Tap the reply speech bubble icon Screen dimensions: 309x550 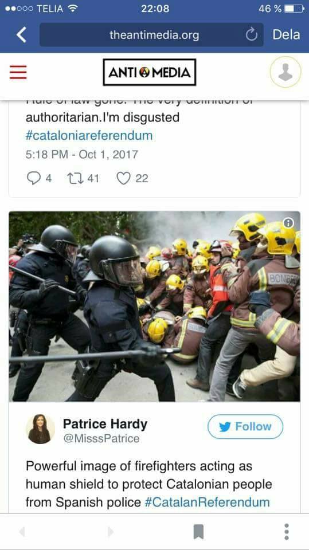click(x=34, y=178)
